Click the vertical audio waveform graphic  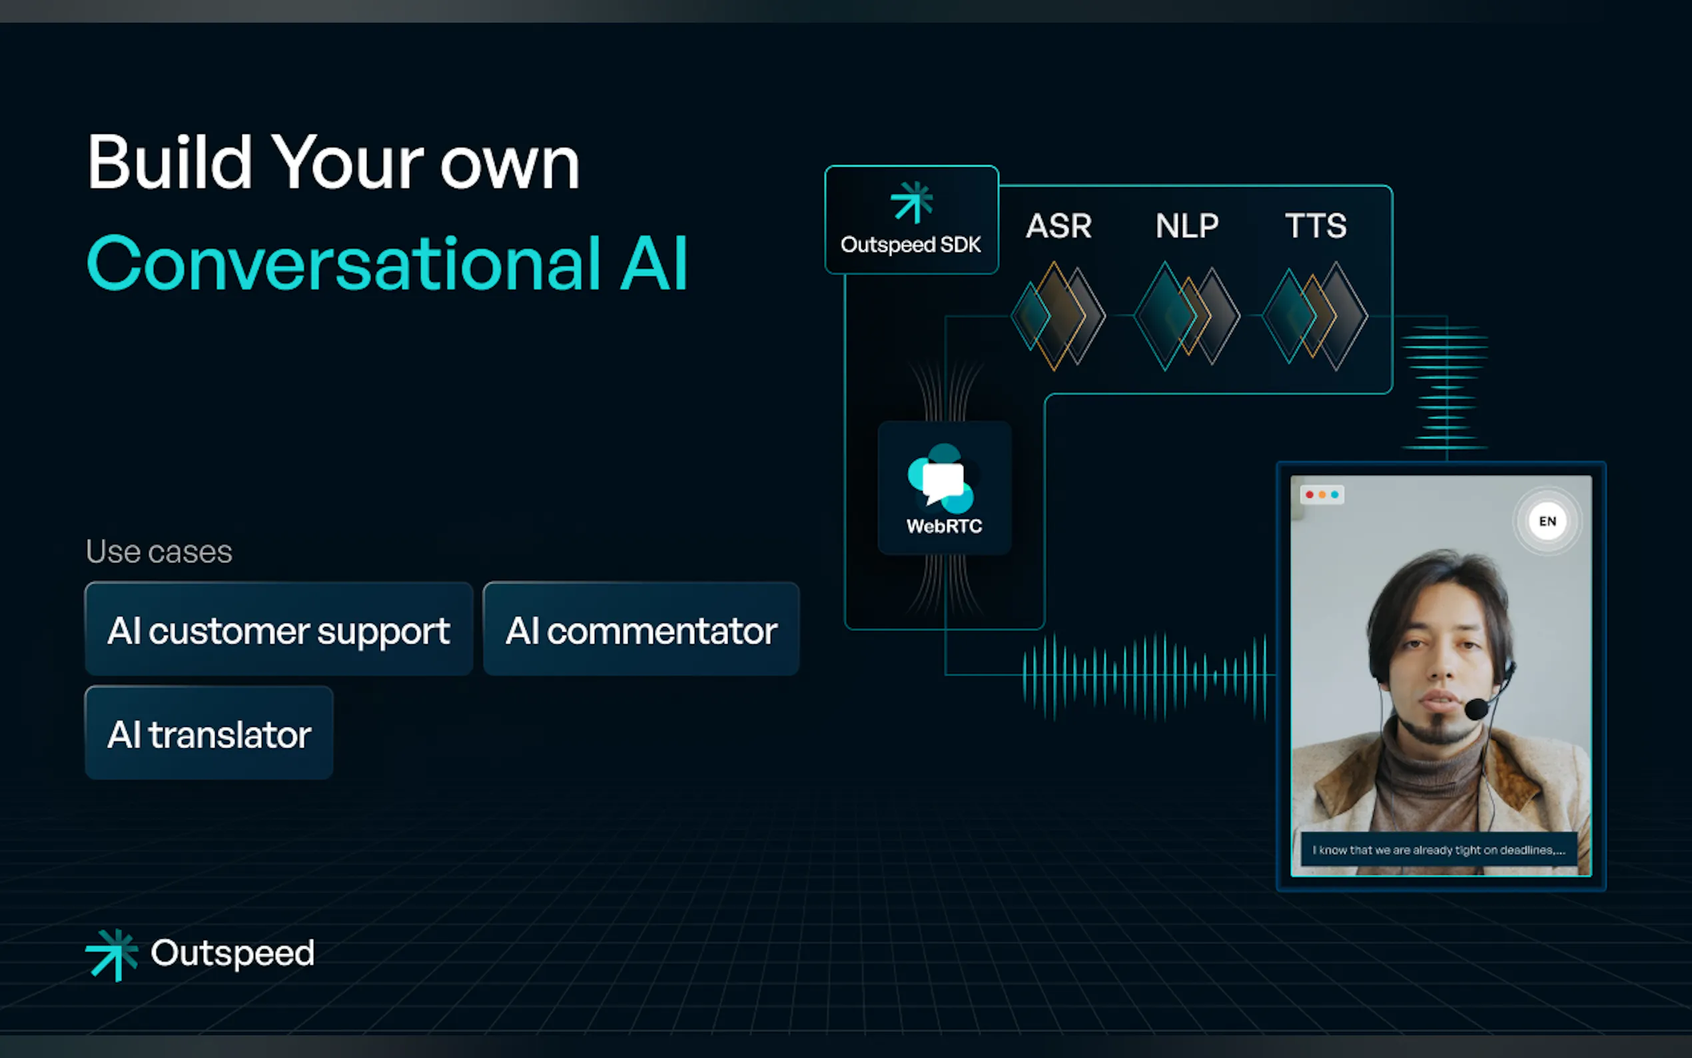click(x=1445, y=385)
